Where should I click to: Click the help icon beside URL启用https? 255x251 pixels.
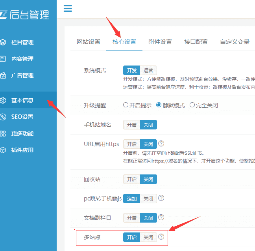pos(161,144)
